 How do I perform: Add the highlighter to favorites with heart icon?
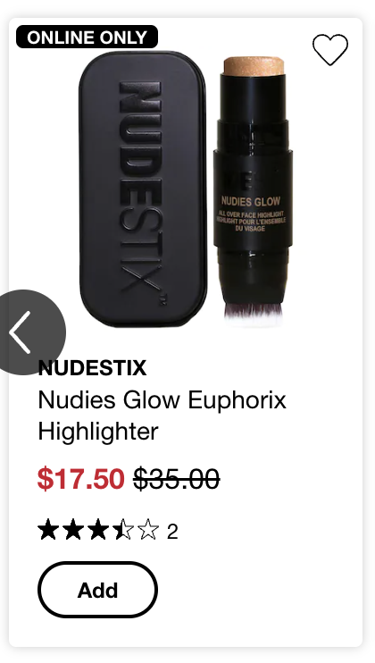(x=330, y=49)
